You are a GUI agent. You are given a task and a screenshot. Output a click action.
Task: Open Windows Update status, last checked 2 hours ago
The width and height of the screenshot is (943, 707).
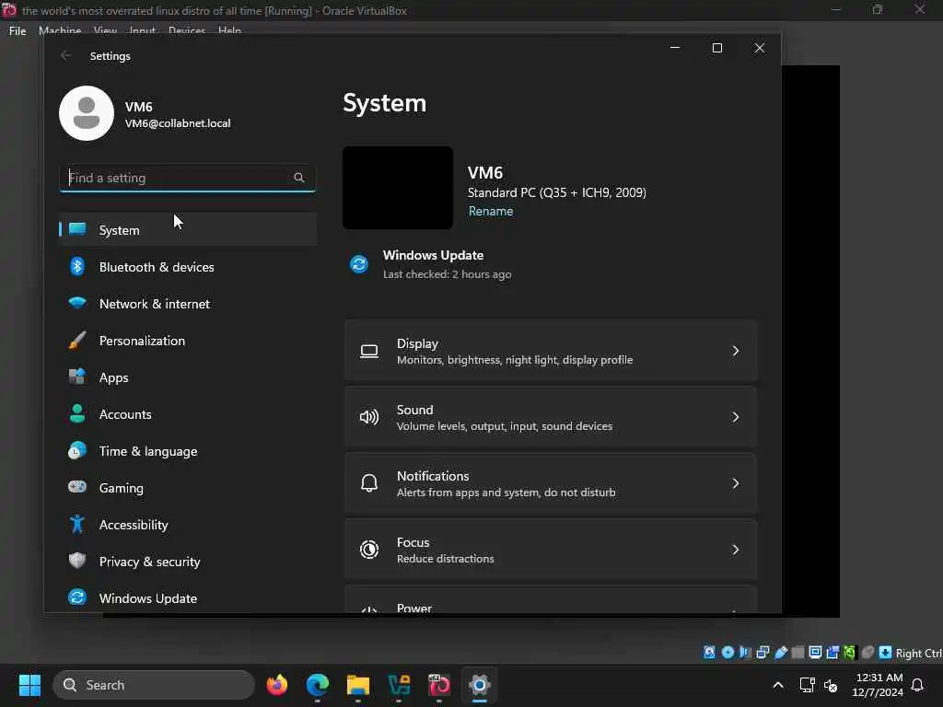431,264
